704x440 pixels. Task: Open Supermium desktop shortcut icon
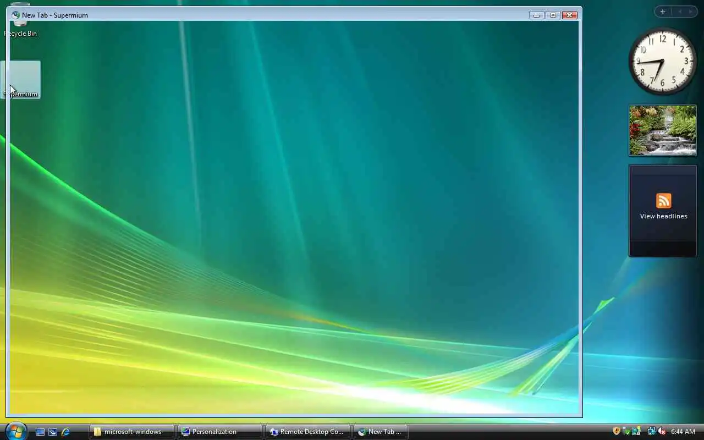(20, 80)
